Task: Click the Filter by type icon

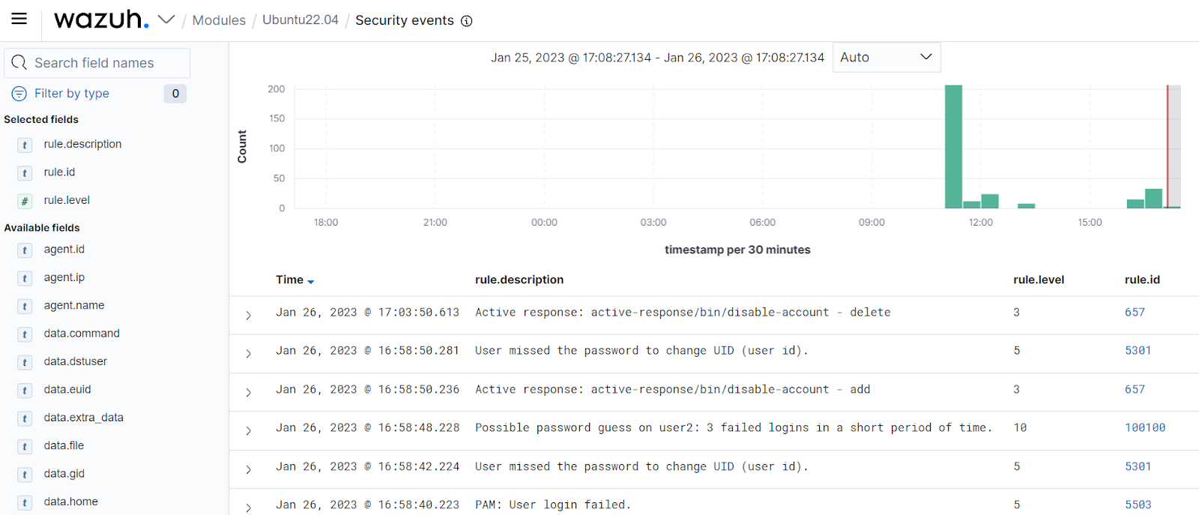Action: 19,94
